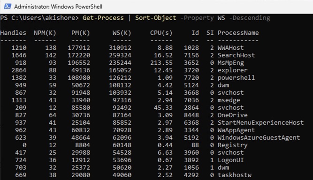This screenshot has width=313, height=180.
Task: Click the -Descending parameter text
Action: pos(250,18)
